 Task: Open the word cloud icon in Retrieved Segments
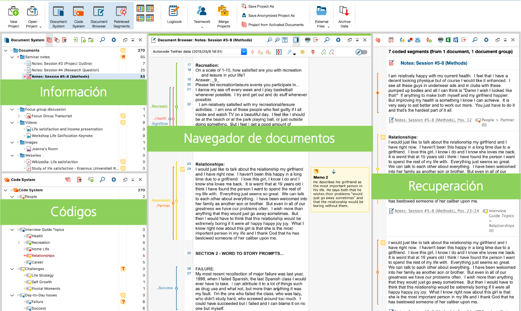coord(418,40)
